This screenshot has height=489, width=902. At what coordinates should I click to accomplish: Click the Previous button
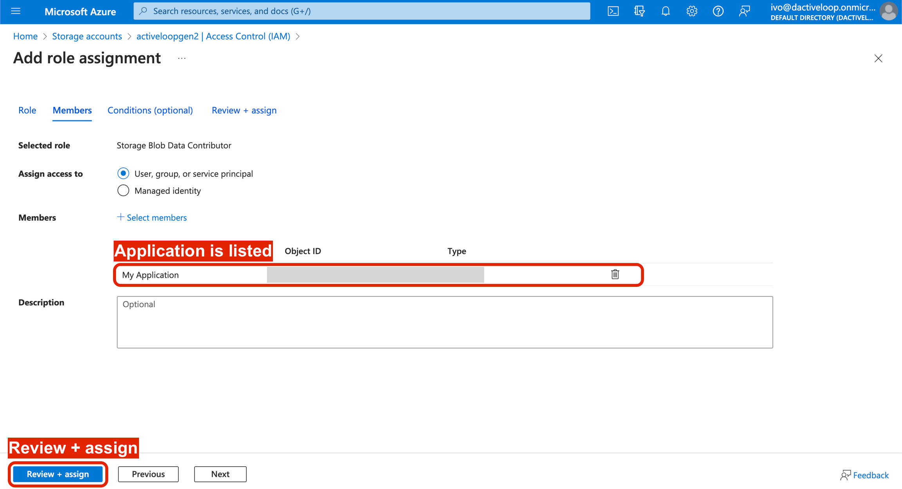point(148,474)
